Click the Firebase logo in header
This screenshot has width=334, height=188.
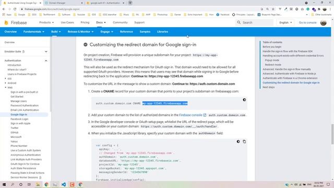(x=16, y=22)
